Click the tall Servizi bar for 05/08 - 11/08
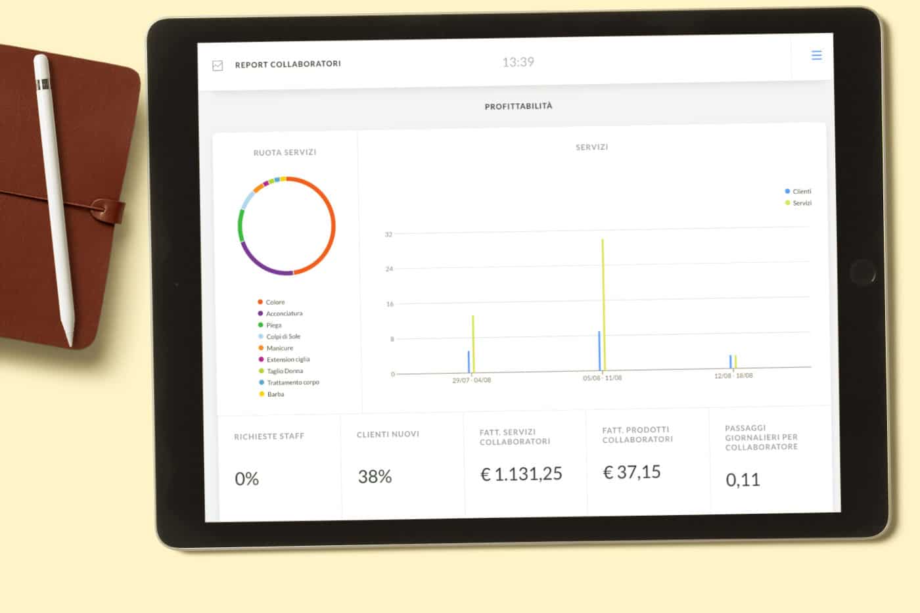This screenshot has height=613, width=920. [x=603, y=302]
